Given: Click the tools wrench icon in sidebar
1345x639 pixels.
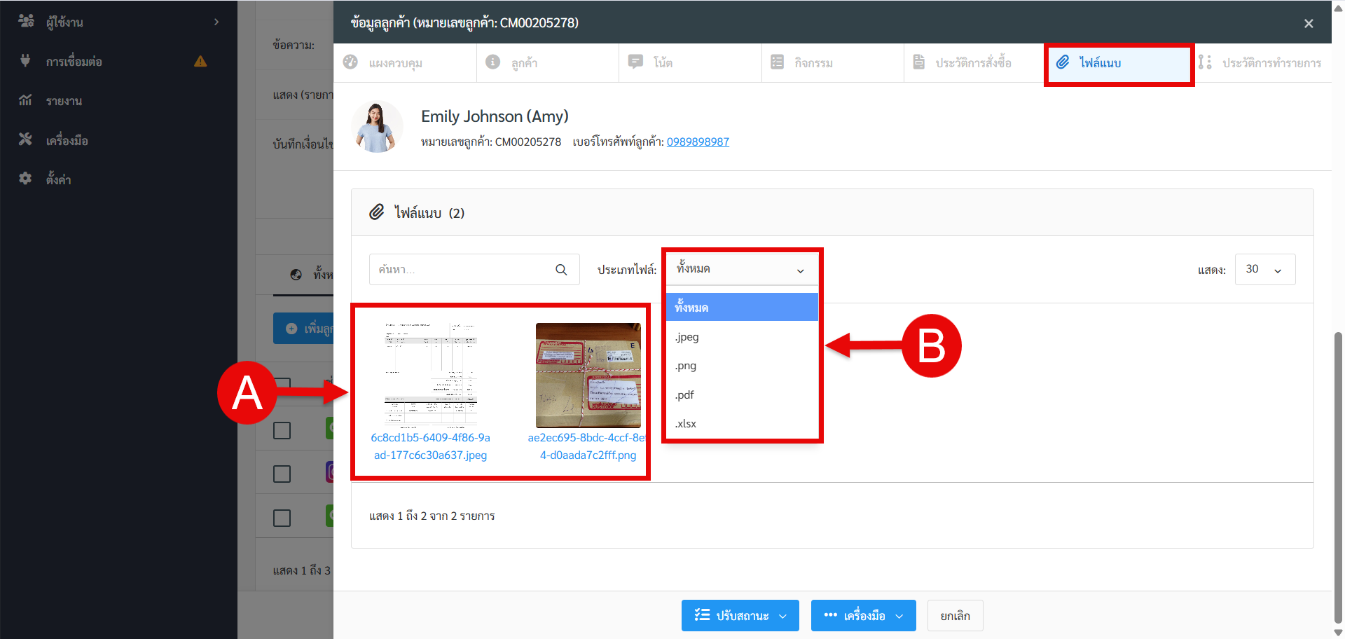Looking at the screenshot, I should pos(25,139).
